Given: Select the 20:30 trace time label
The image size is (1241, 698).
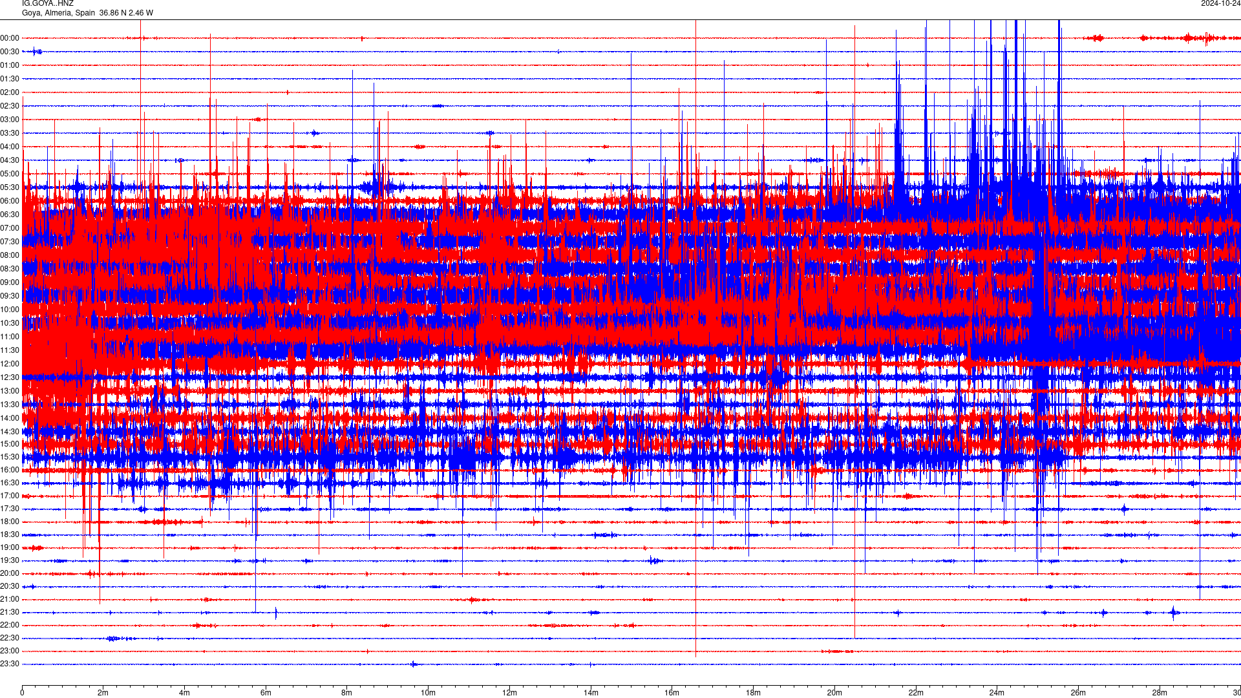Looking at the screenshot, I should (x=10, y=586).
